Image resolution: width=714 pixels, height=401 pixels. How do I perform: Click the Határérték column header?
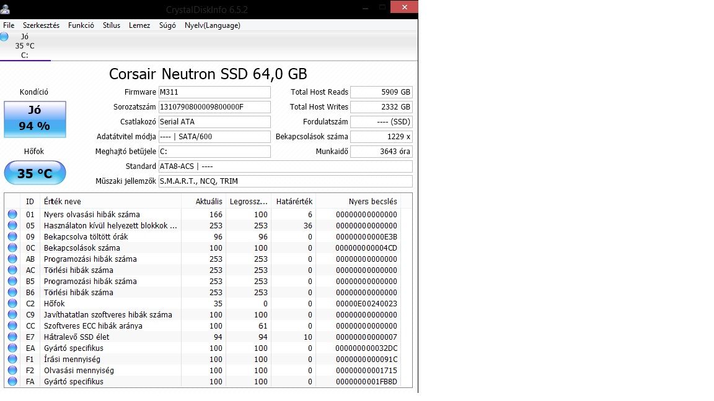(x=294, y=201)
